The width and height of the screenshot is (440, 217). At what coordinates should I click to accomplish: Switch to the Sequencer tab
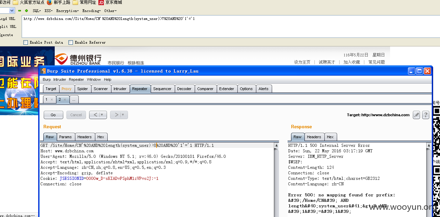pos(162,89)
